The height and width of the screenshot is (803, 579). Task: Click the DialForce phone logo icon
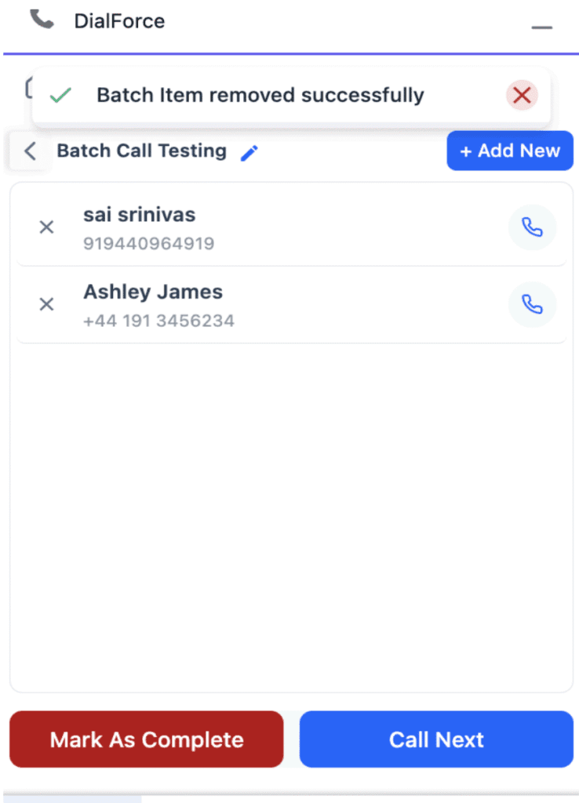pyautogui.click(x=42, y=20)
